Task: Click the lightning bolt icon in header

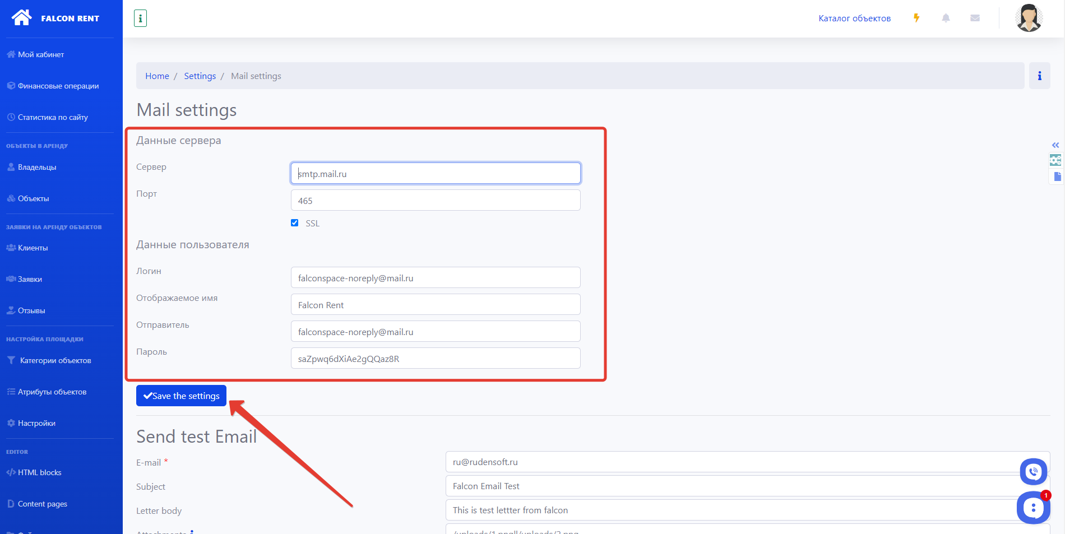Action: [x=916, y=18]
